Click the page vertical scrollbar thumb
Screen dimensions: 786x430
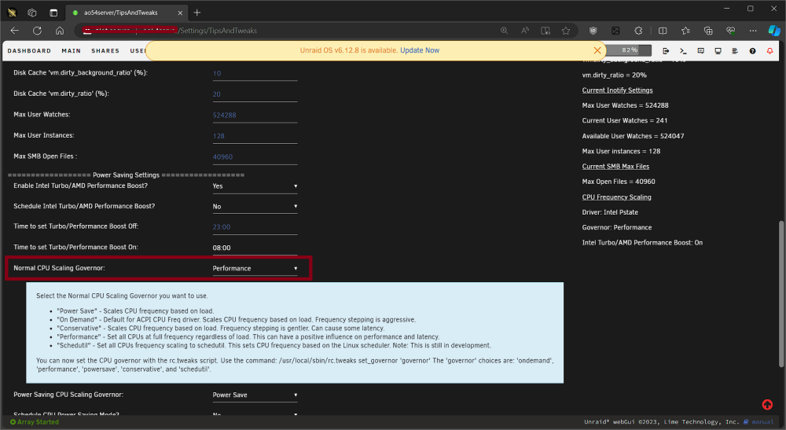click(780, 294)
